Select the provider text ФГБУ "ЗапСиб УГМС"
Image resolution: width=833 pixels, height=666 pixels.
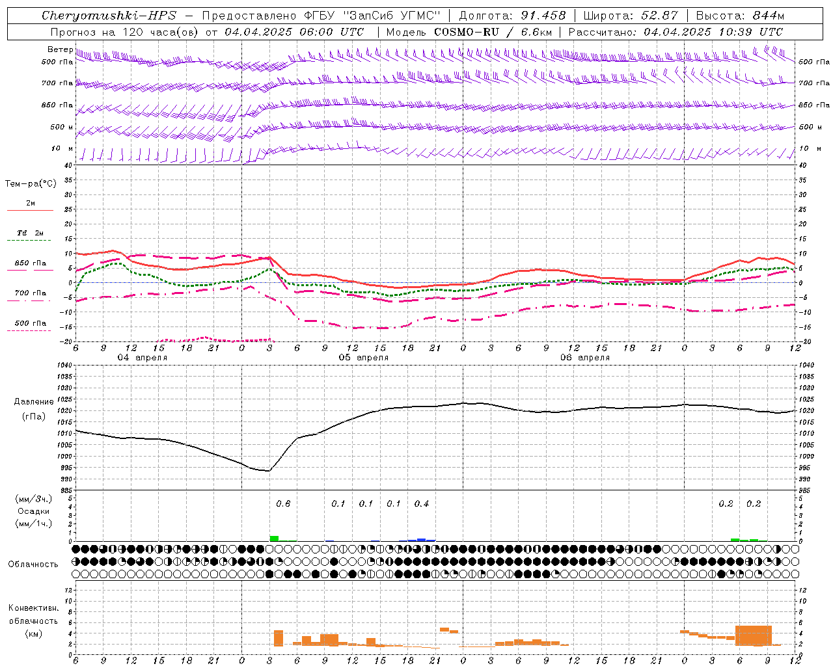click(x=372, y=16)
